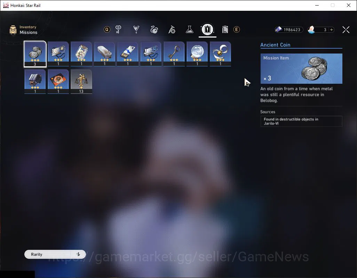Select the orange card mission item

(x=58, y=81)
